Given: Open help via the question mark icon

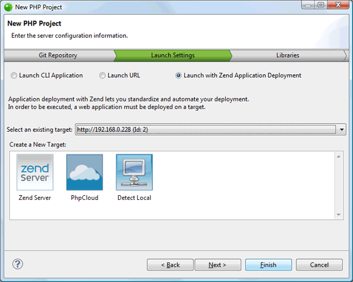Looking at the screenshot, I should click(x=18, y=264).
